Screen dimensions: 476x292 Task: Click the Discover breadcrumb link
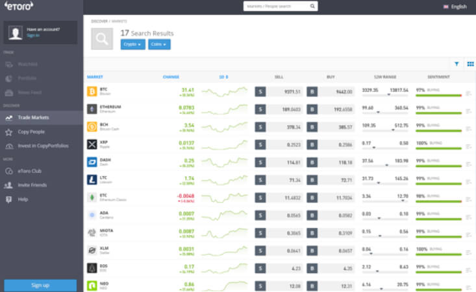tap(99, 21)
